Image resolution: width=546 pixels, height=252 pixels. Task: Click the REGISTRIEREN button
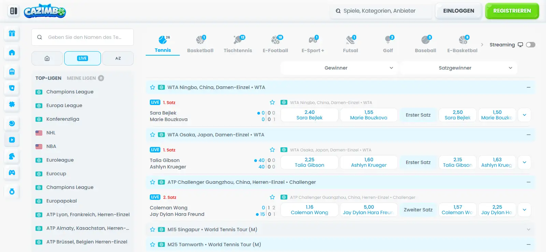click(x=512, y=11)
